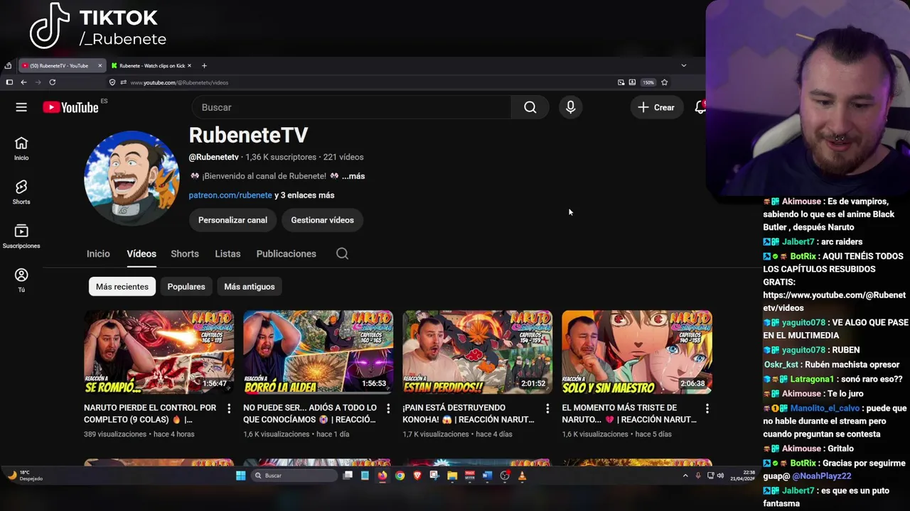Open the channel Shorts tab
The width and height of the screenshot is (910, 511).
point(185,253)
